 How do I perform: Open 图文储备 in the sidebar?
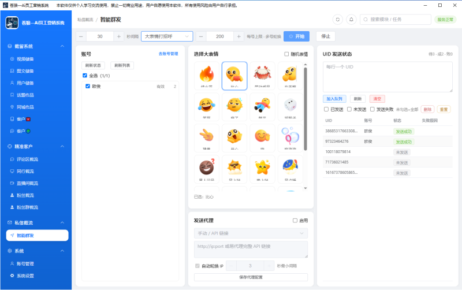25,71
